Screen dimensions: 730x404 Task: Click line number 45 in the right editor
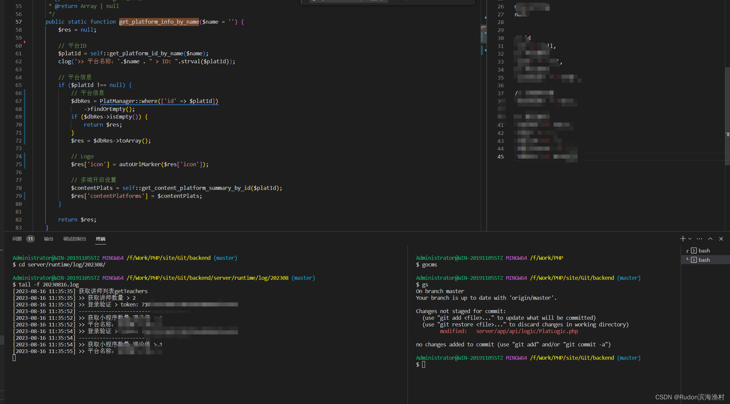pos(500,157)
